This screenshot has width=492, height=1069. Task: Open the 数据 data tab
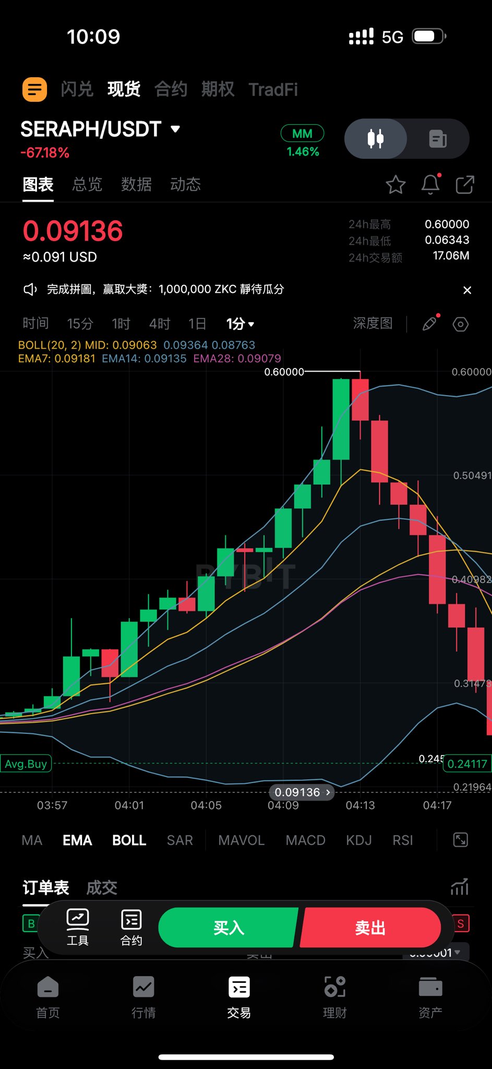[x=136, y=184]
